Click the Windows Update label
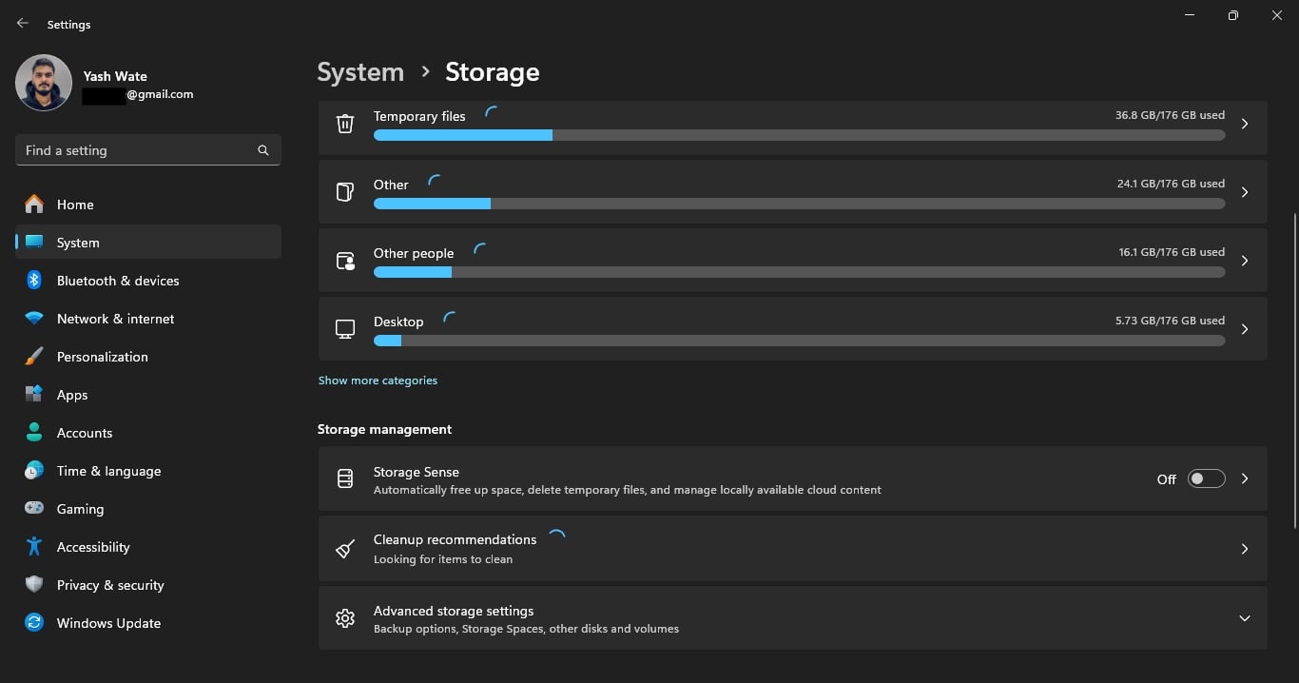The width and height of the screenshot is (1299, 683). [x=108, y=623]
